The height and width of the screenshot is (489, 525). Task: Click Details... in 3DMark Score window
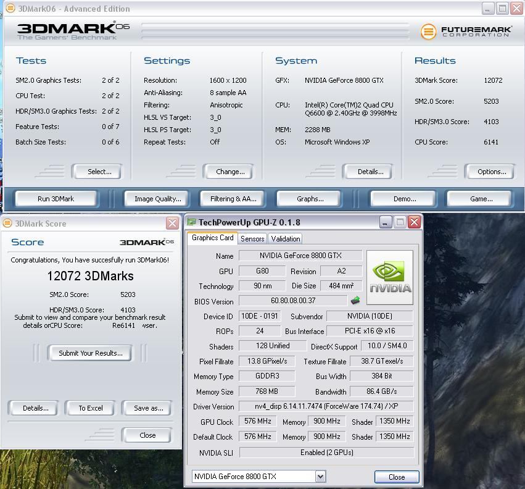[x=34, y=408]
